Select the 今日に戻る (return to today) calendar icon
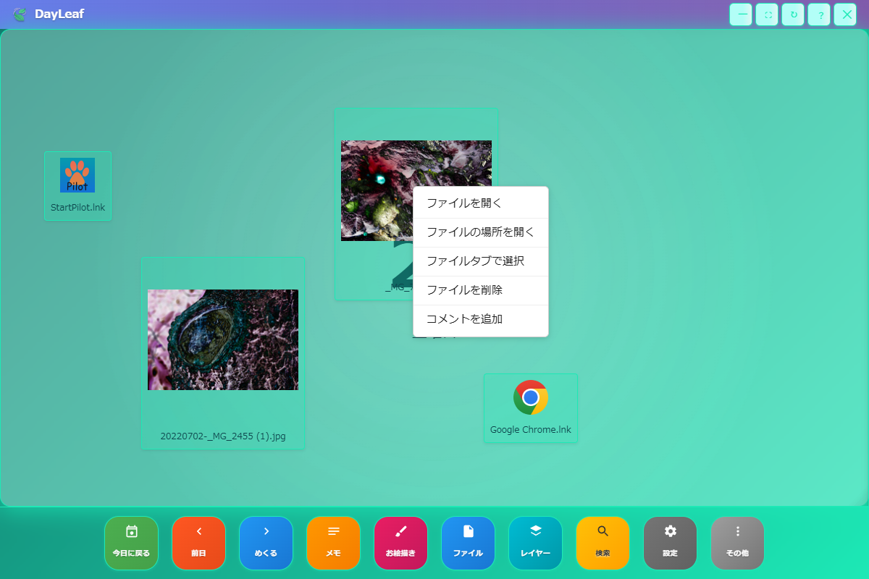The image size is (869, 579). [x=131, y=543]
